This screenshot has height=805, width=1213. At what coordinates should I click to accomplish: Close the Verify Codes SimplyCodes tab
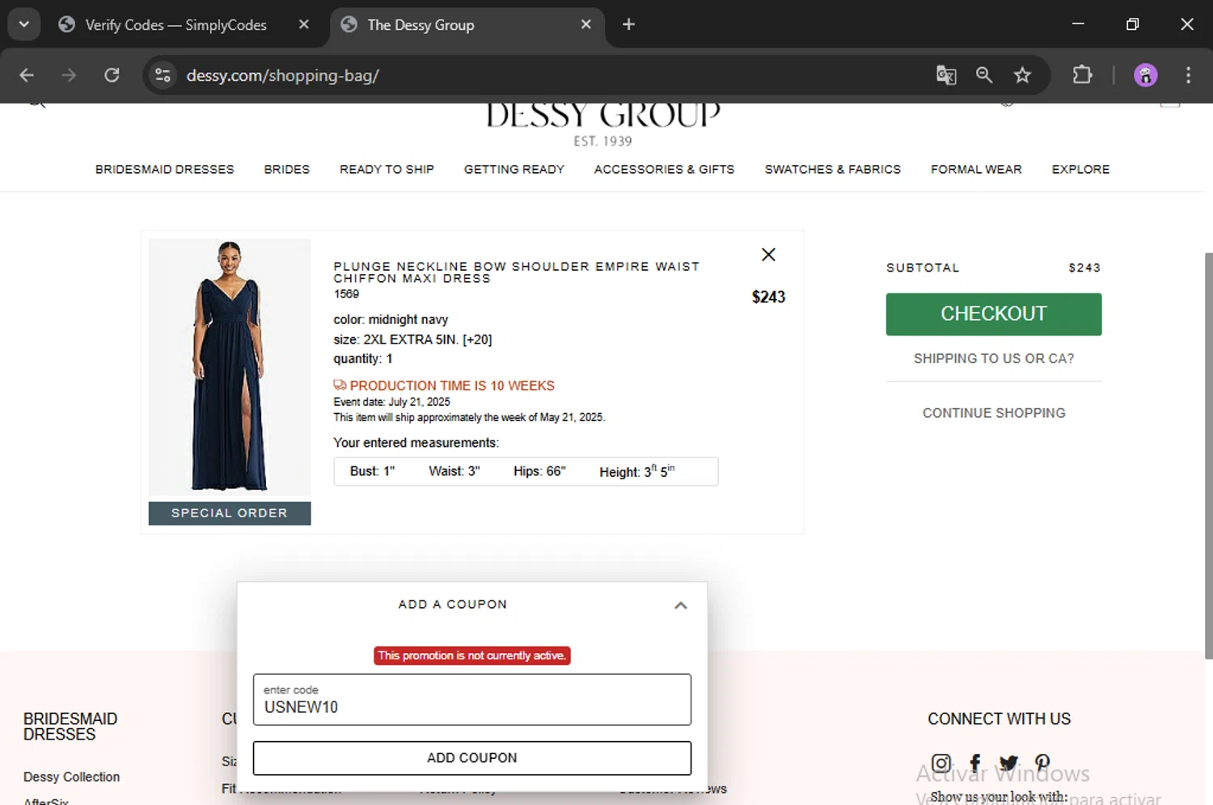(304, 24)
